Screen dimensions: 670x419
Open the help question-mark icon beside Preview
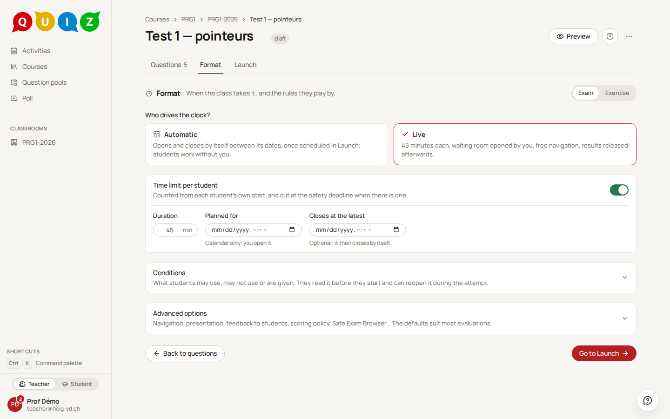610,36
